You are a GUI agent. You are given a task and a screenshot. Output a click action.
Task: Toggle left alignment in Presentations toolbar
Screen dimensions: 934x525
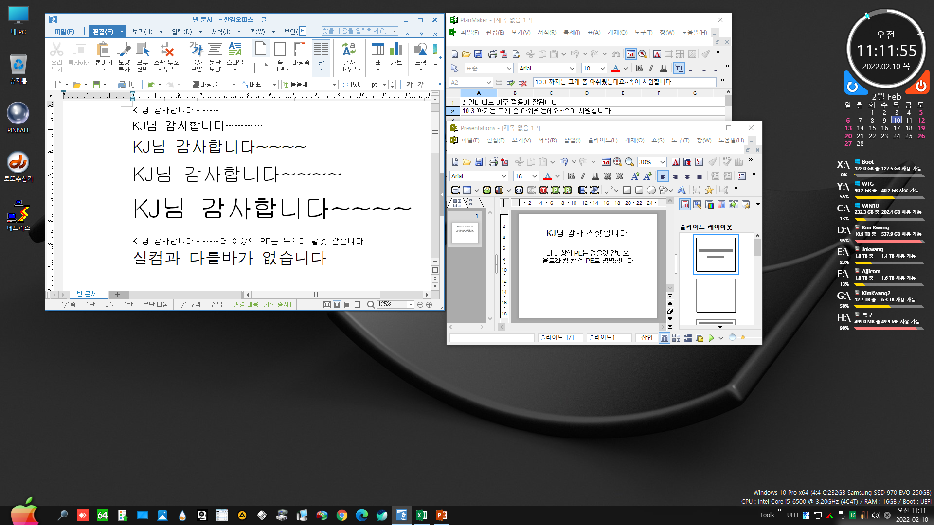(x=663, y=176)
